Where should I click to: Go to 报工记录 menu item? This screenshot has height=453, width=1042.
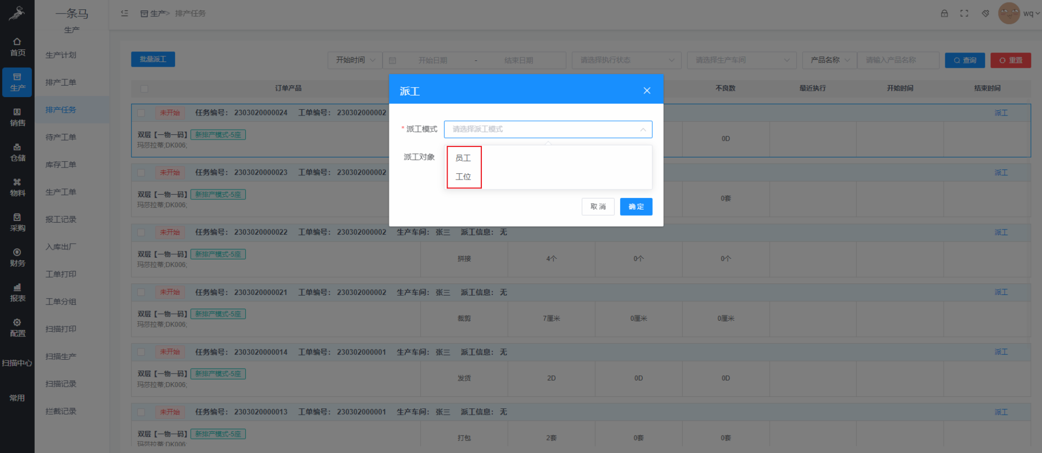coord(61,219)
